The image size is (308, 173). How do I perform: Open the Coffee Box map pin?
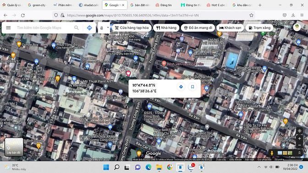click(19, 44)
